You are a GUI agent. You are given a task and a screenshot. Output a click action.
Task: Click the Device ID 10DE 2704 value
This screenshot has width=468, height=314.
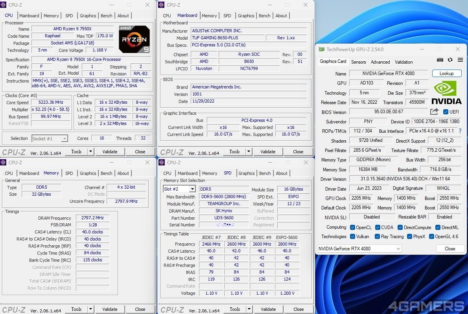tap(437, 121)
